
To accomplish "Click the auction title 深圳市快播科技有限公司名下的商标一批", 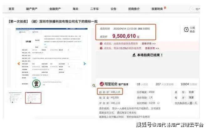I will tap(68, 22).
